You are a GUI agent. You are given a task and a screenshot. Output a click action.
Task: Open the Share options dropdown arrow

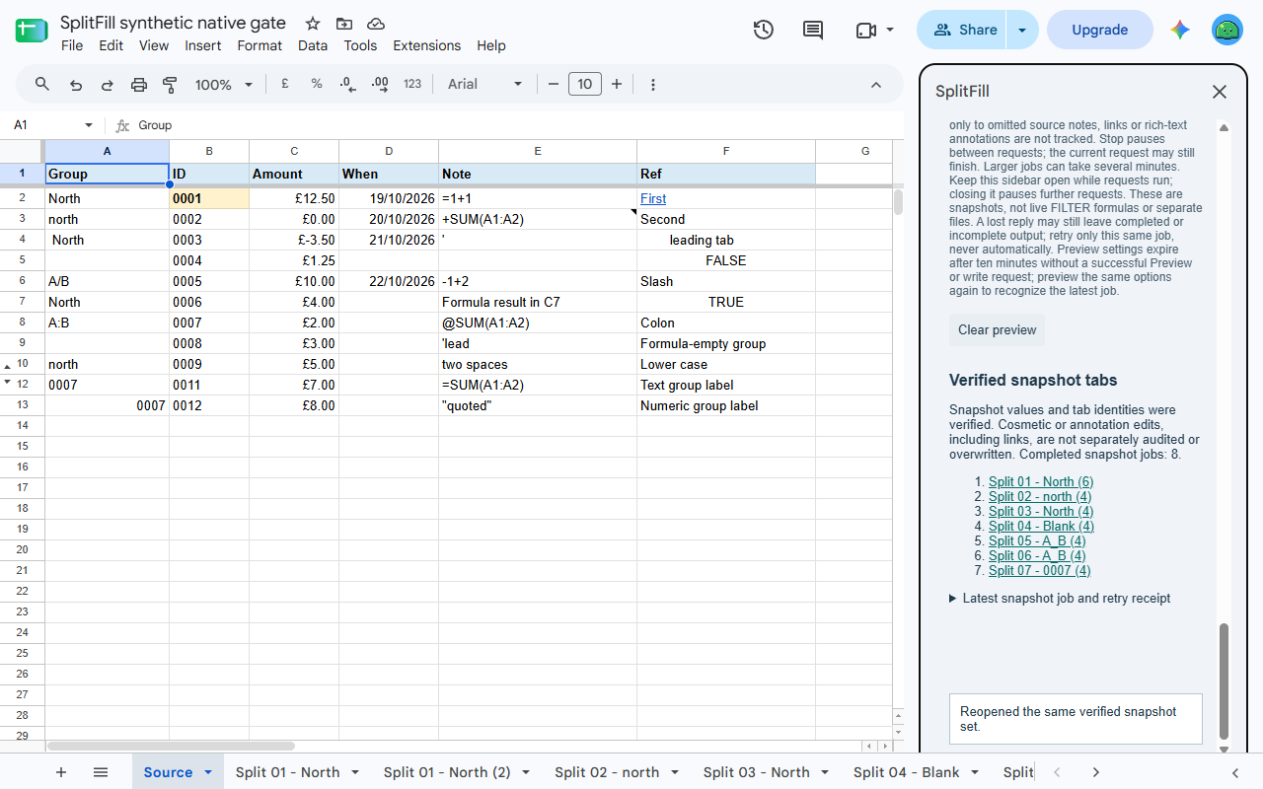coord(1022,30)
